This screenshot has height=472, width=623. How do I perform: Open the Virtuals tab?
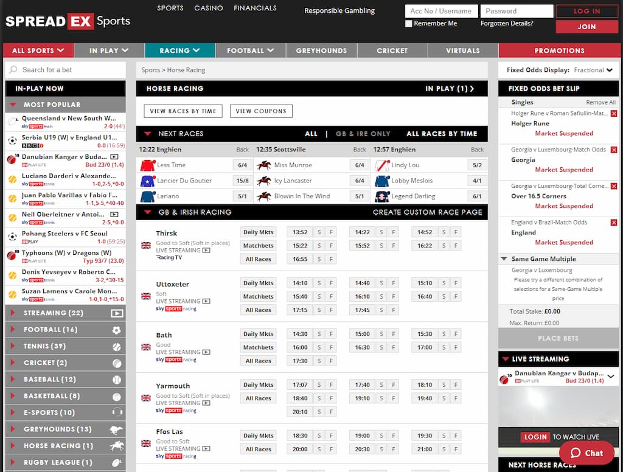point(463,50)
